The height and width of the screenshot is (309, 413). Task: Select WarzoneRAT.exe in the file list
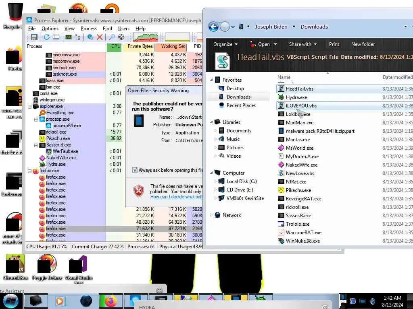[303, 233]
